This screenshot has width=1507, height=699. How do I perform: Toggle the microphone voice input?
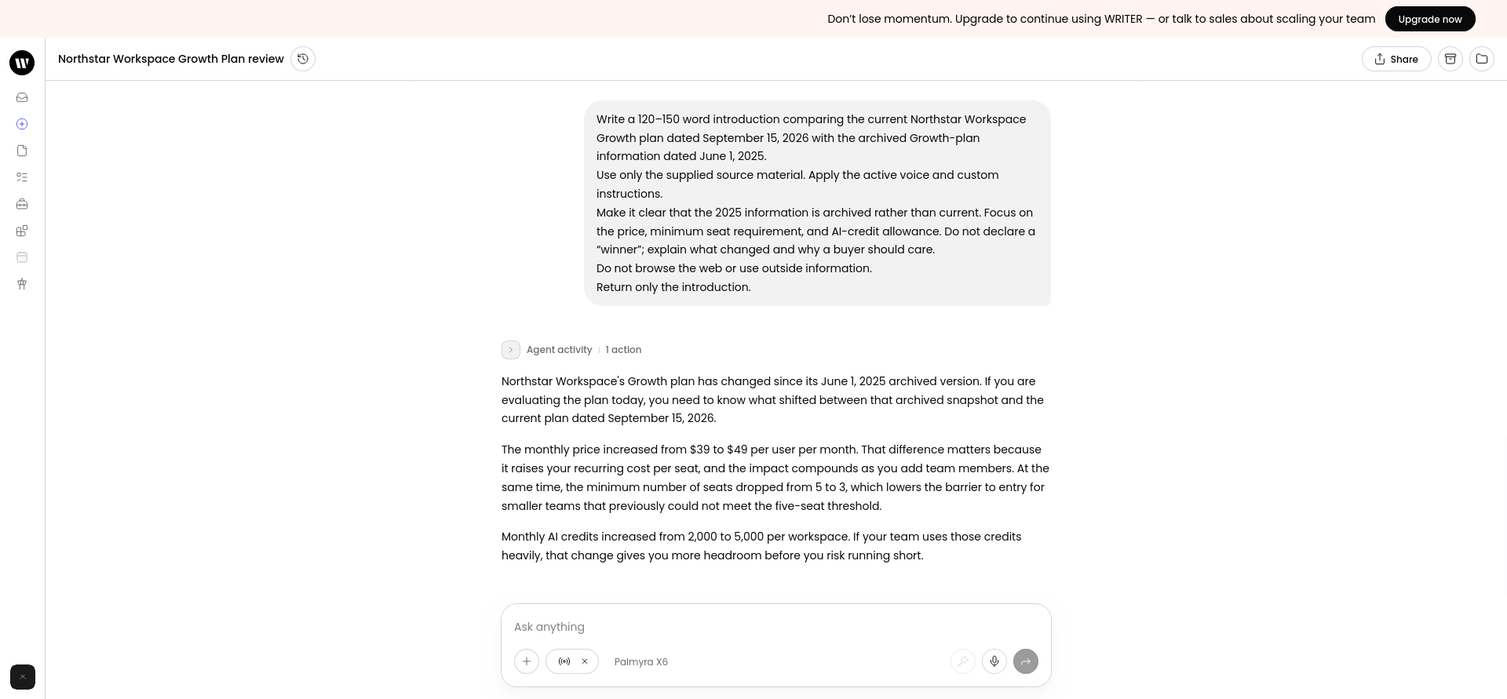click(994, 661)
